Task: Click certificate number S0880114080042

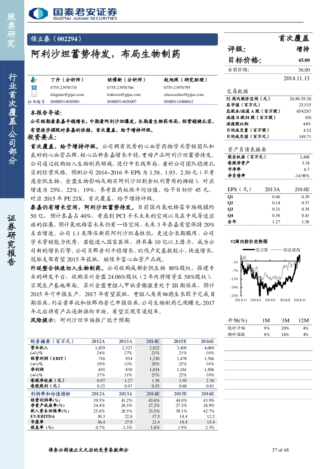Action: point(179,102)
